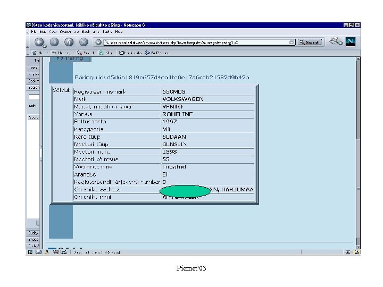Viewport: 383px width, 287px height.
Task: Select the Stocks sidebar tab
Action: [x=33, y=74]
